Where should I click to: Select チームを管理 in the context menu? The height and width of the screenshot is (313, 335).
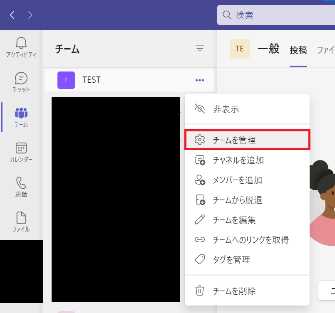click(x=247, y=140)
